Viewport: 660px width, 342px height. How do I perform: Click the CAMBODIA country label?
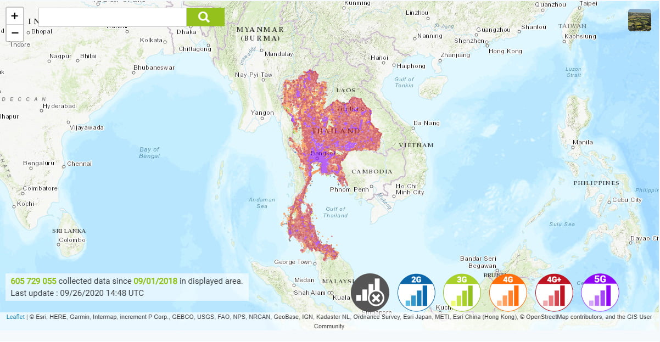tap(372, 171)
